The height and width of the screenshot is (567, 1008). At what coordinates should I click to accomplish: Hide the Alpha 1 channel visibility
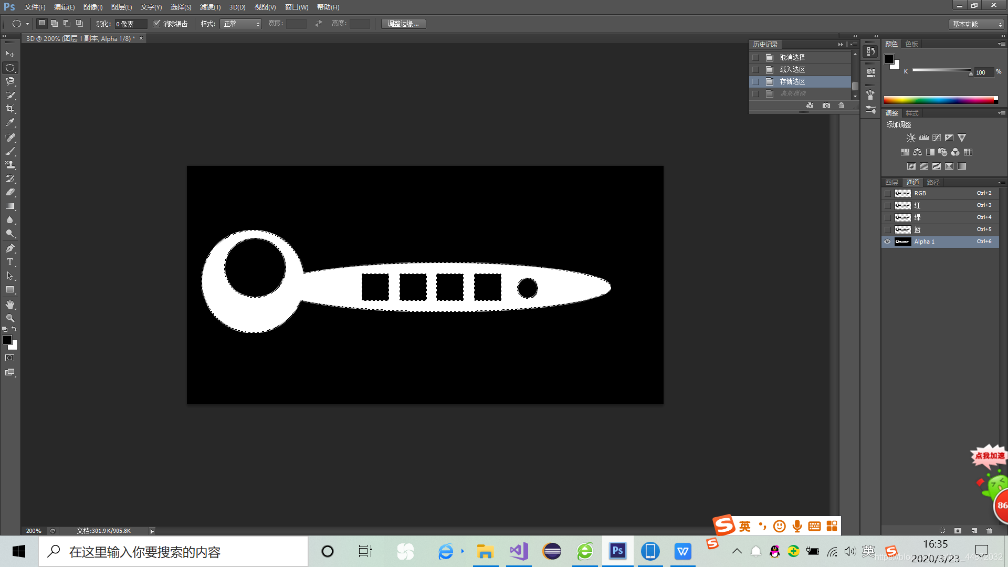pos(887,241)
